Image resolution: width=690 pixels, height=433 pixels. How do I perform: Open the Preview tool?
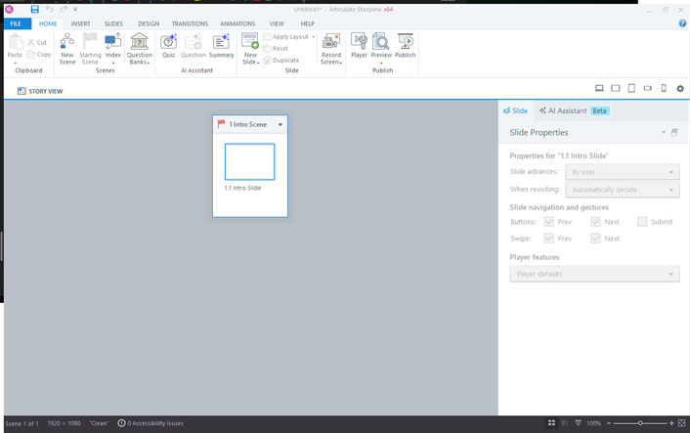point(381,45)
